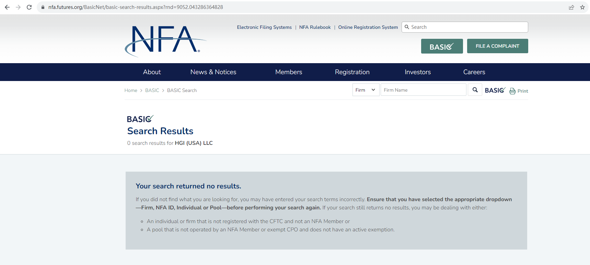
Task: Go back using the browser back arrow
Action: pos(7,7)
